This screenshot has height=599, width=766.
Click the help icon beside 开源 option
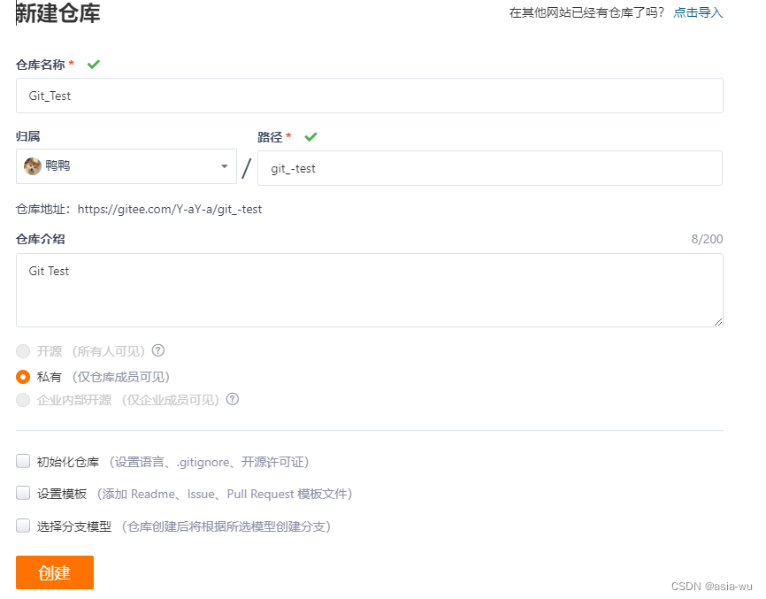[157, 350]
